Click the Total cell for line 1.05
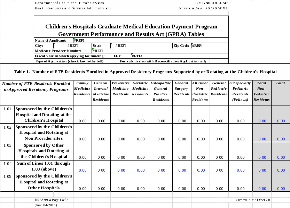This screenshot has height=208, width=290. 281,182
